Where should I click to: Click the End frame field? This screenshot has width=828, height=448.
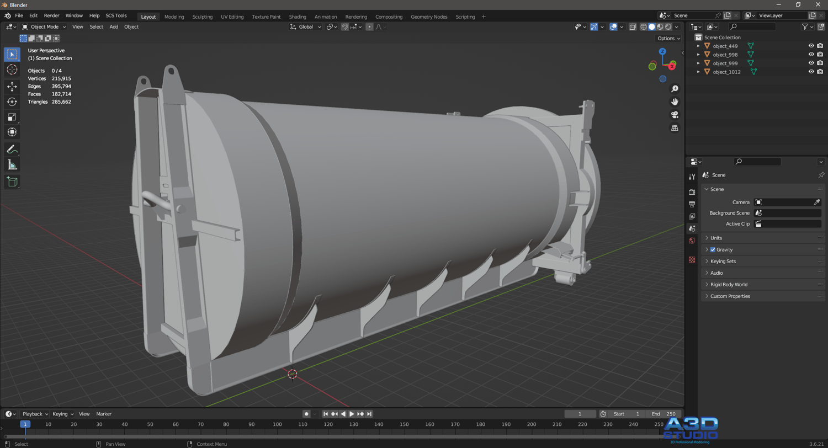(x=663, y=414)
